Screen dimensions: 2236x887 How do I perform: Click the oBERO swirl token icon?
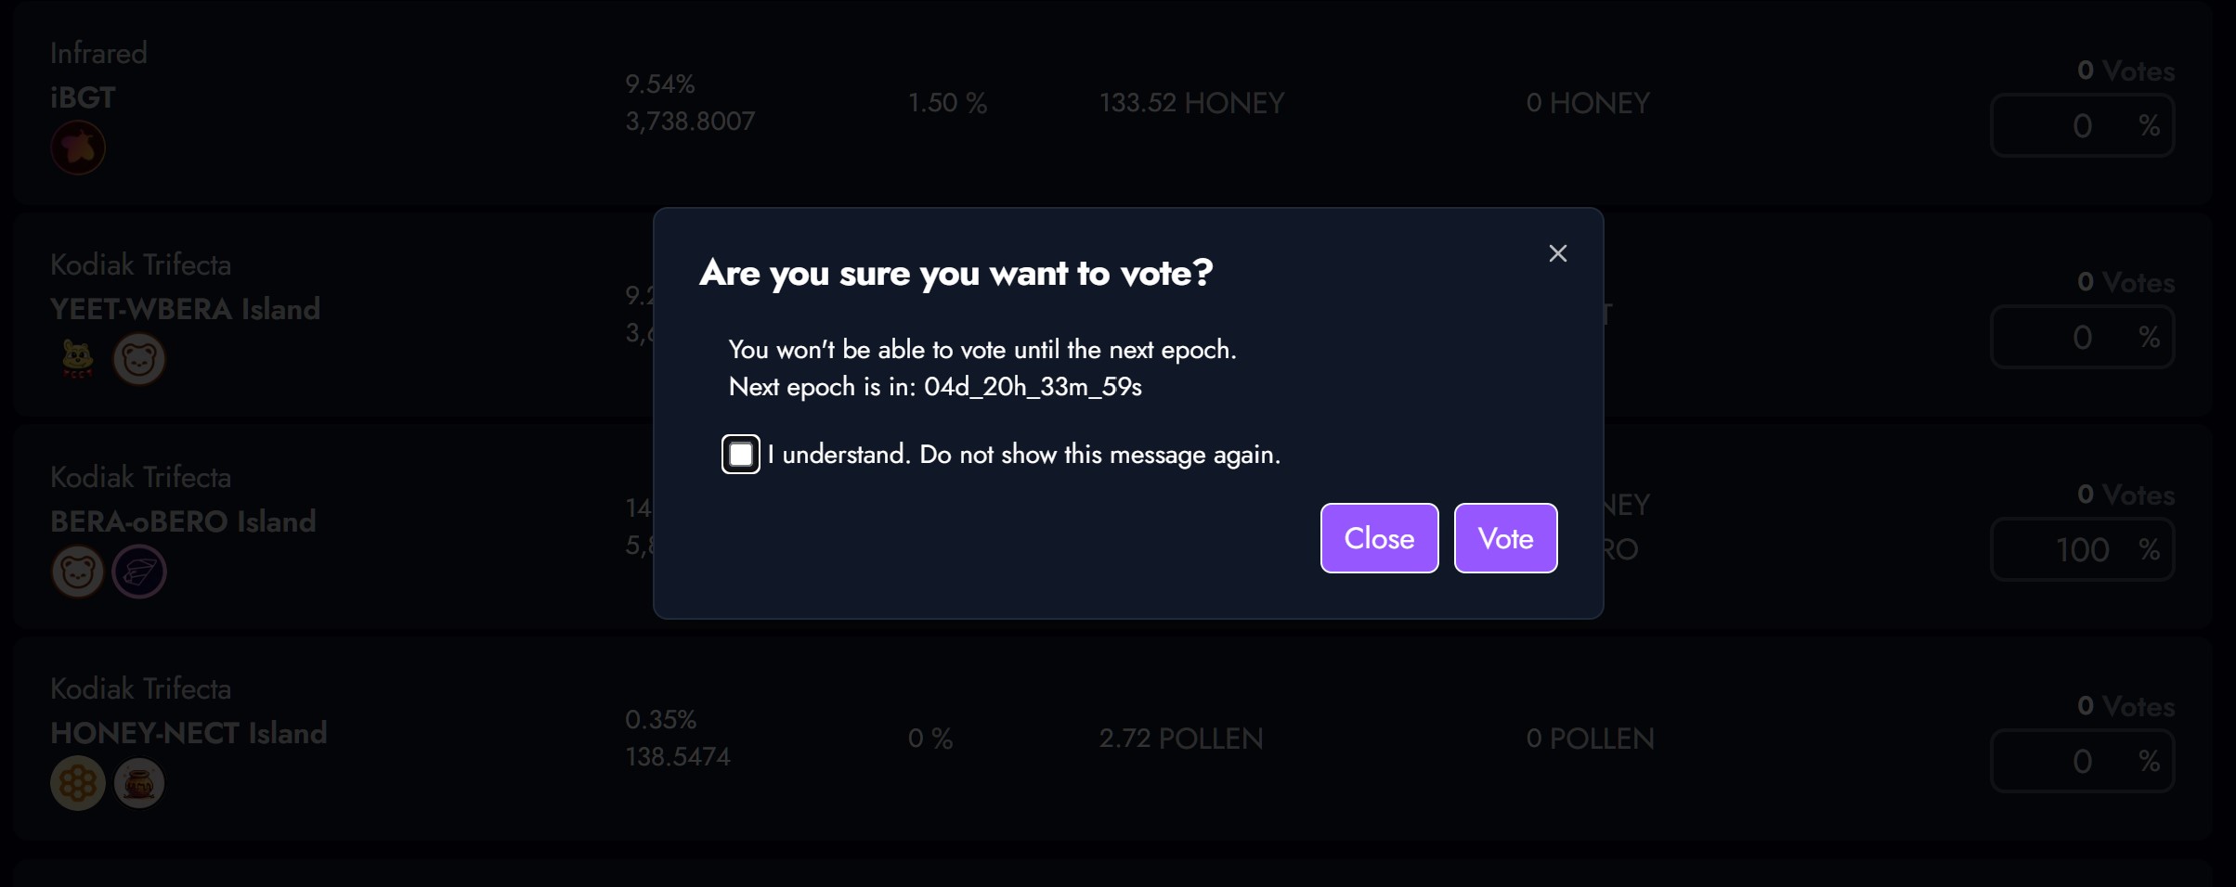click(139, 571)
